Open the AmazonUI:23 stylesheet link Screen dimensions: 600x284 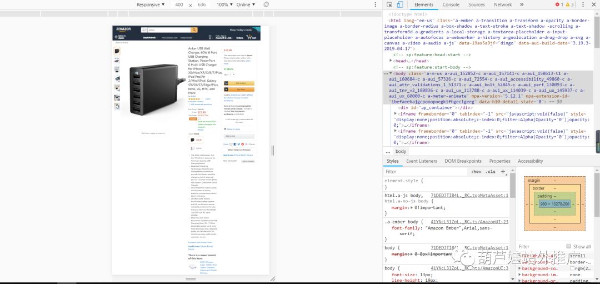(469, 222)
